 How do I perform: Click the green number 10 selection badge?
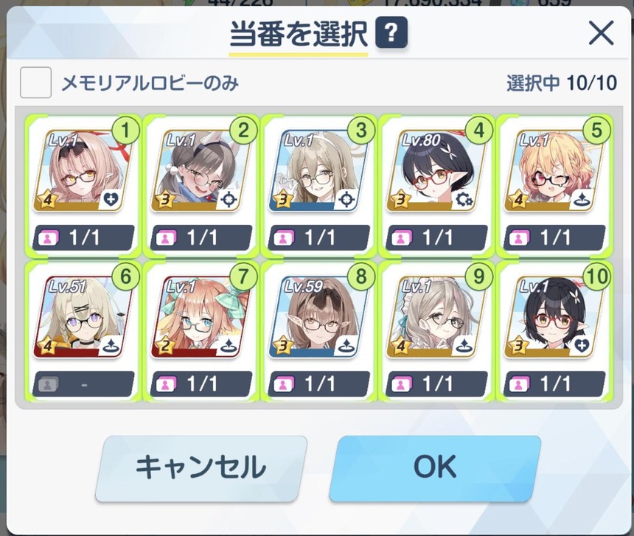(597, 276)
